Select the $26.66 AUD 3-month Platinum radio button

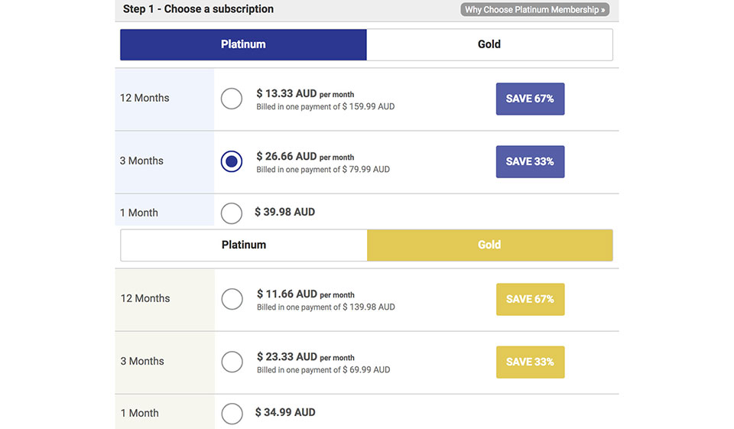click(232, 161)
